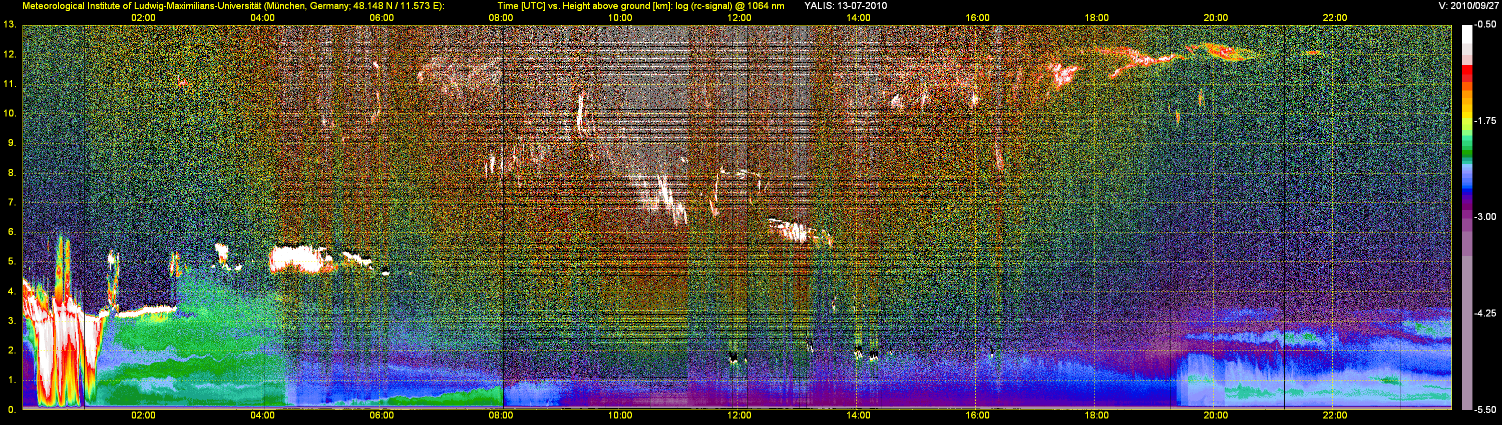1502x425 pixels.
Task: Click the 14:00 label on the bottom time axis
Action: [x=858, y=415]
